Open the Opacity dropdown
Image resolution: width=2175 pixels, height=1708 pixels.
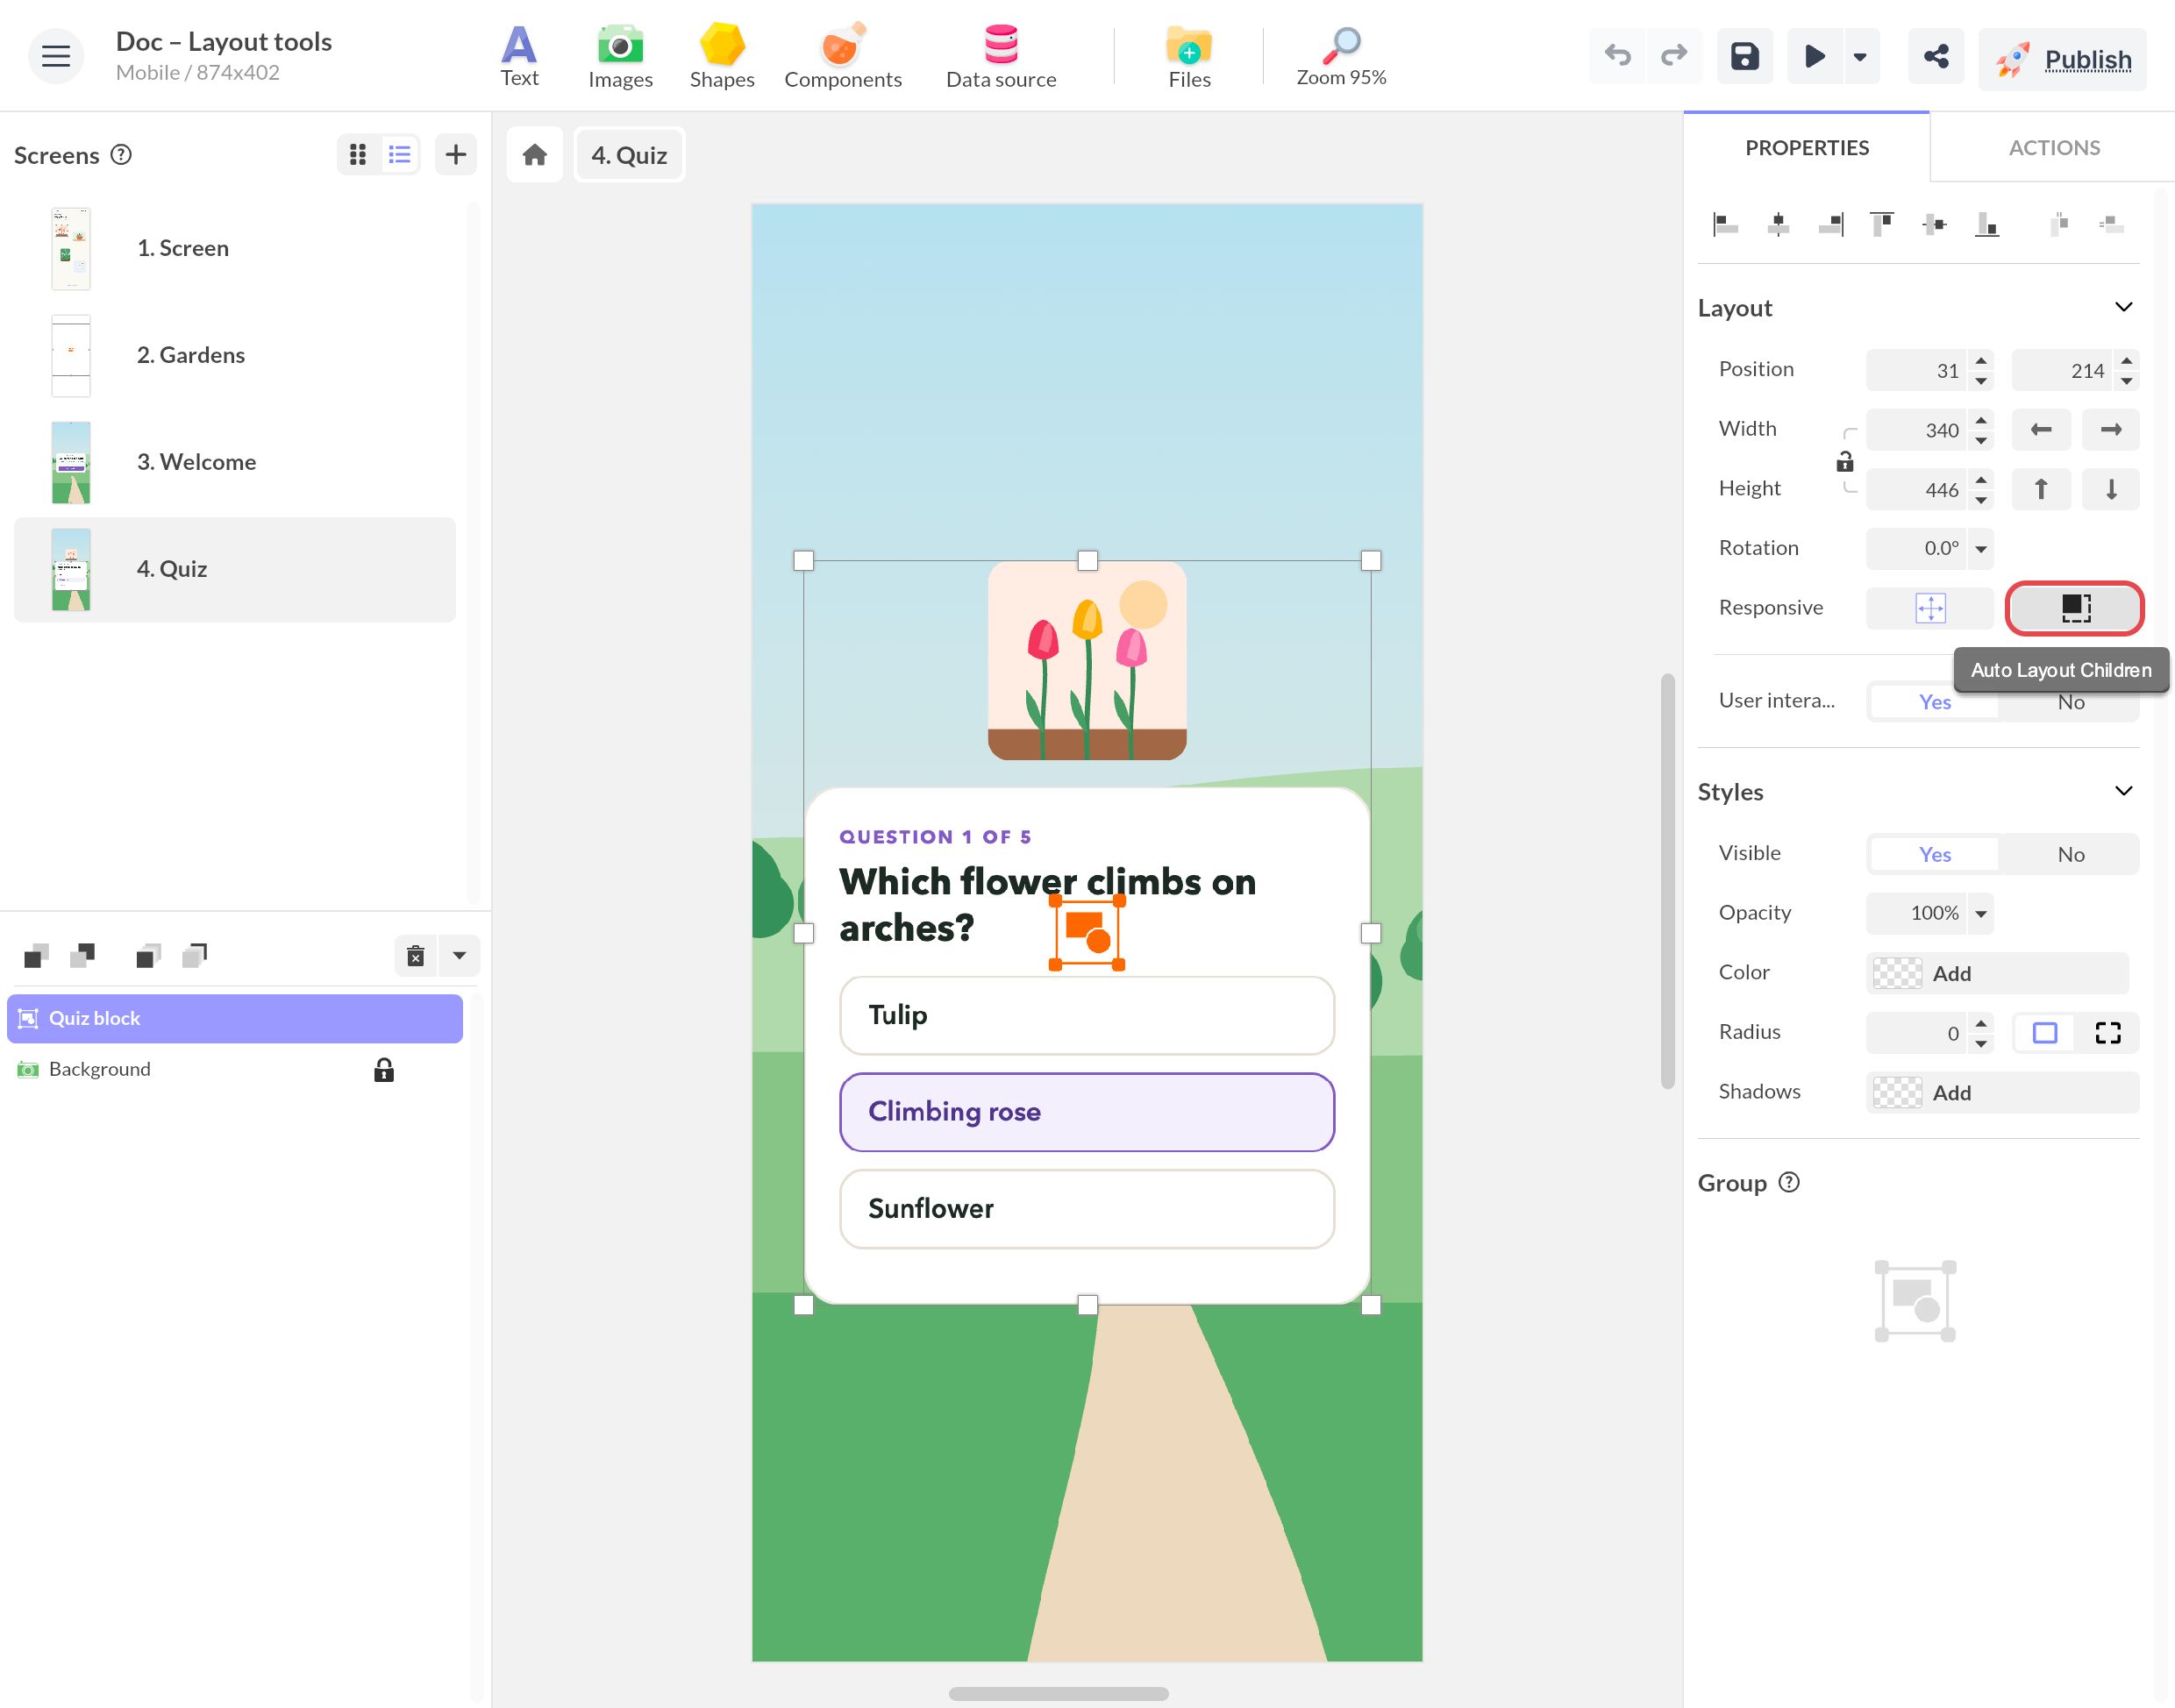(x=1980, y=913)
